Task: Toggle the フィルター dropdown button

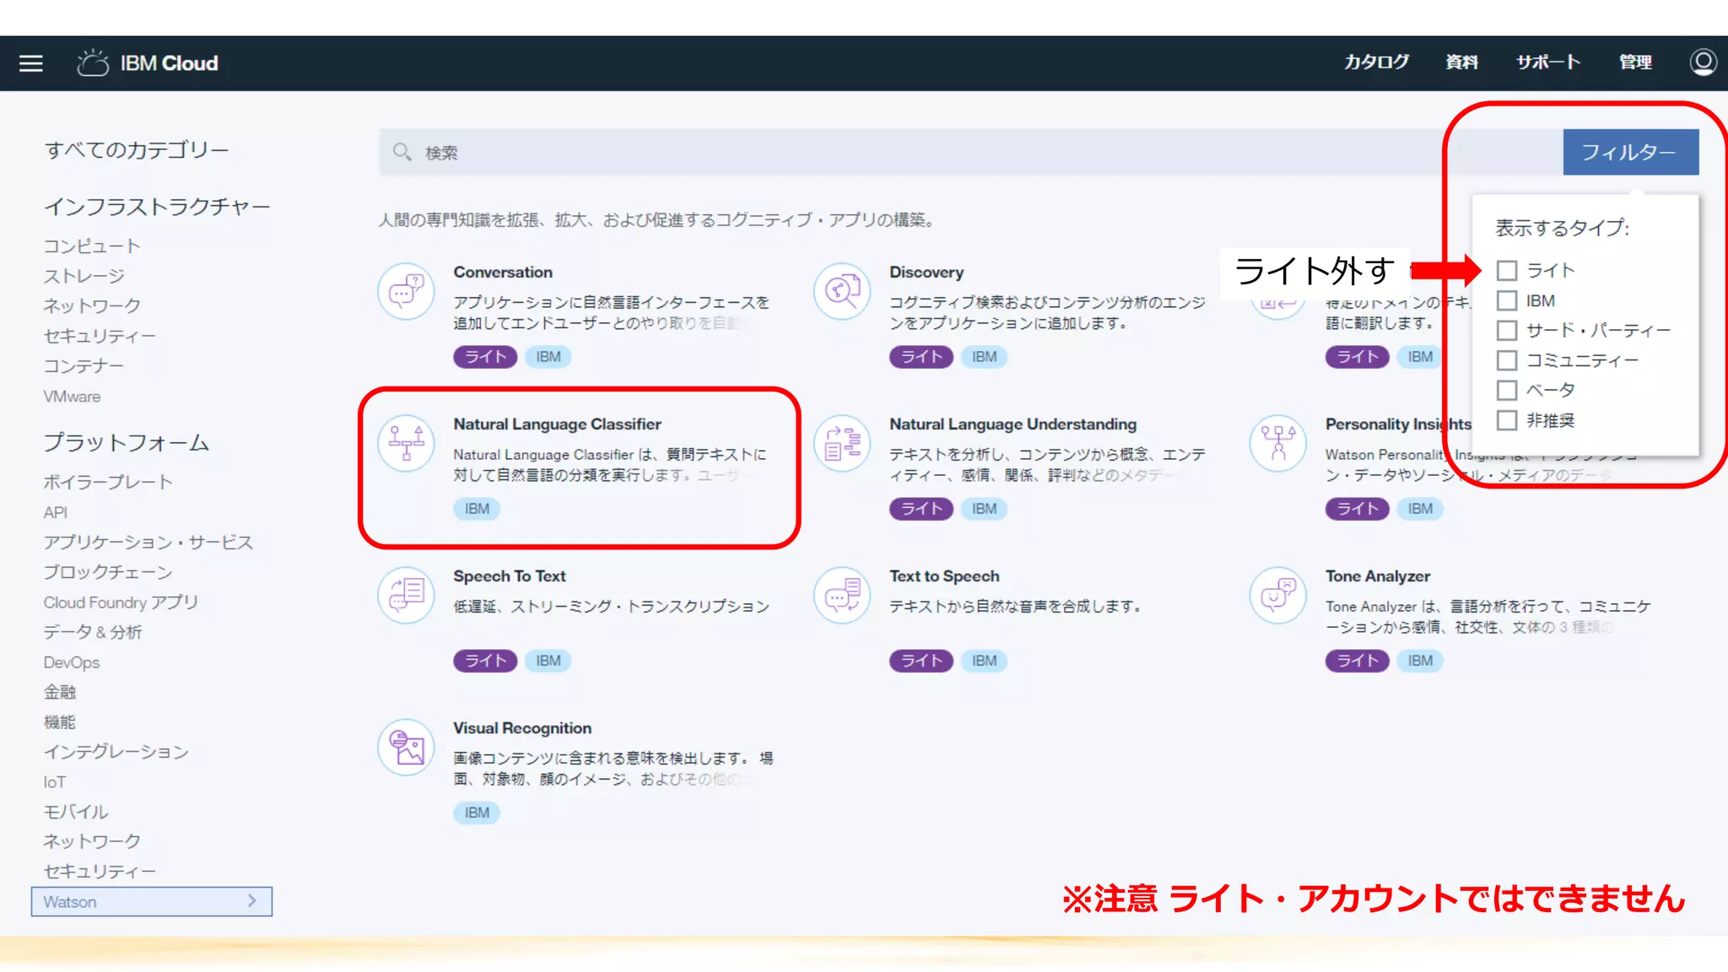Action: click(x=1630, y=152)
